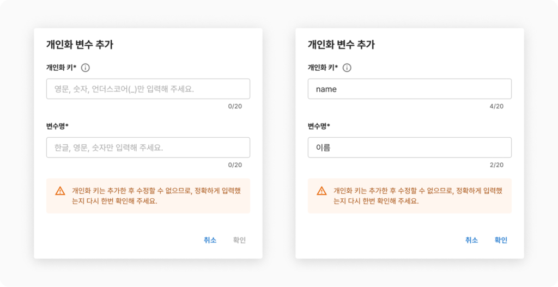The image size is (558, 287).
Task: Click the 개인화 키 field containing 'name'
Action: coord(409,89)
